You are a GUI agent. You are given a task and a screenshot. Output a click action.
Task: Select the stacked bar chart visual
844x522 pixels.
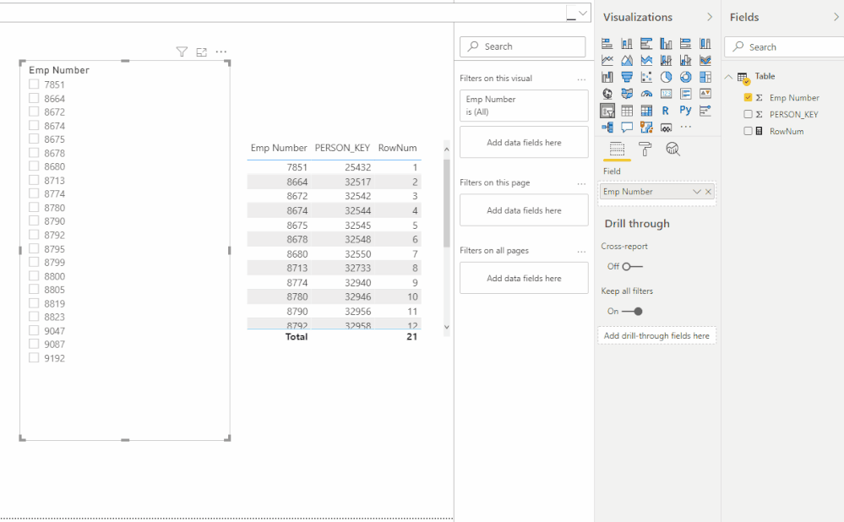(x=607, y=44)
